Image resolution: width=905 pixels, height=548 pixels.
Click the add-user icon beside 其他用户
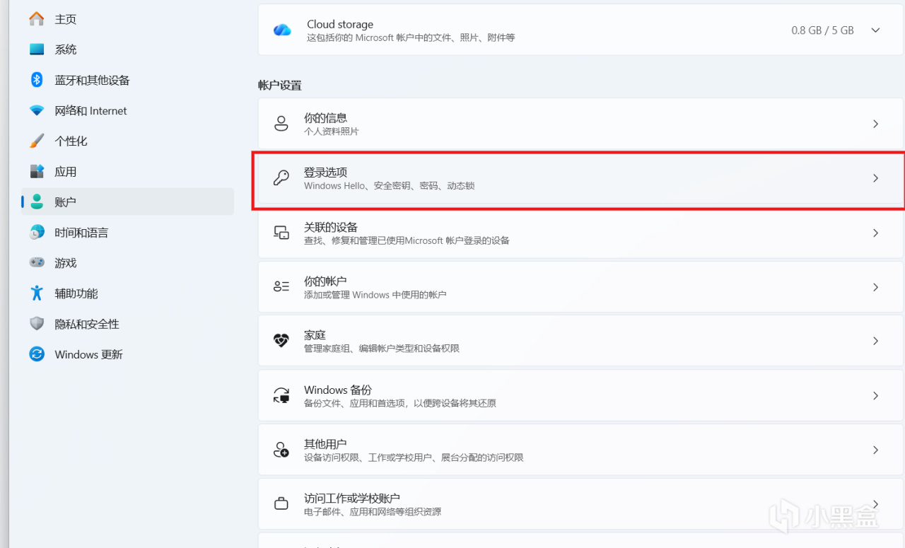click(281, 450)
